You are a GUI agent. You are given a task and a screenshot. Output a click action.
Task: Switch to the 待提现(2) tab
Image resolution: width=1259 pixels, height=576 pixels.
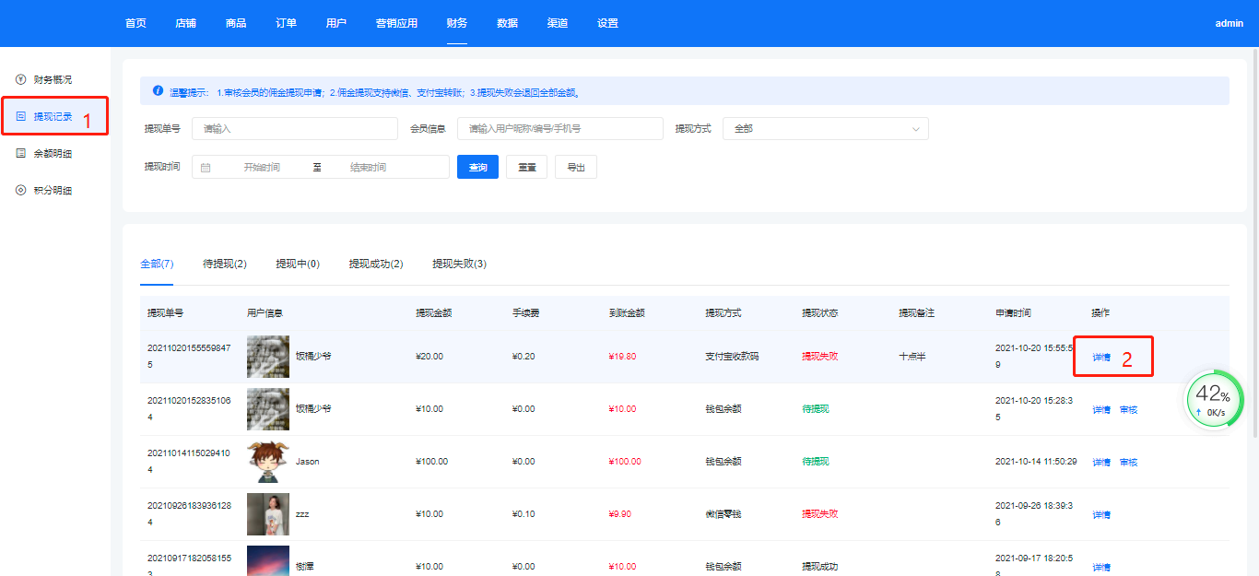pos(225,264)
